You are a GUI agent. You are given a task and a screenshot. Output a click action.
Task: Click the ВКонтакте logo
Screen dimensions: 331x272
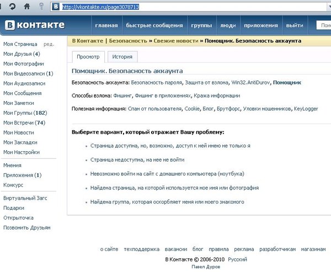point(35,25)
